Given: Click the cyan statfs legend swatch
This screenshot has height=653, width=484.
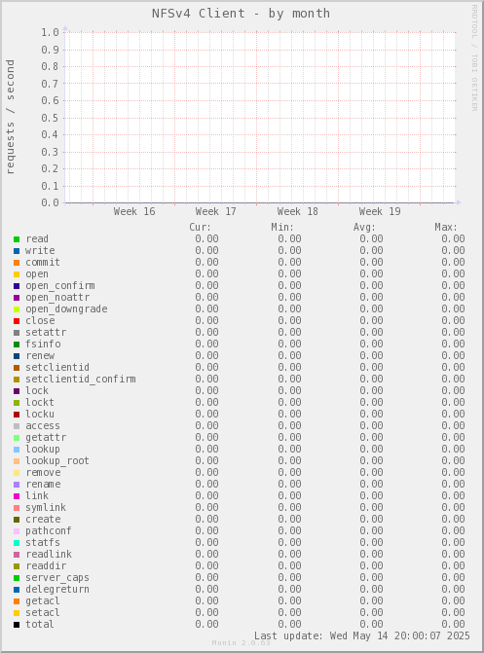Looking at the screenshot, I should 17,543.
